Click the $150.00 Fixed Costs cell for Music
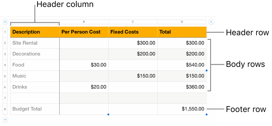272x126 pixels. [x=133, y=76]
